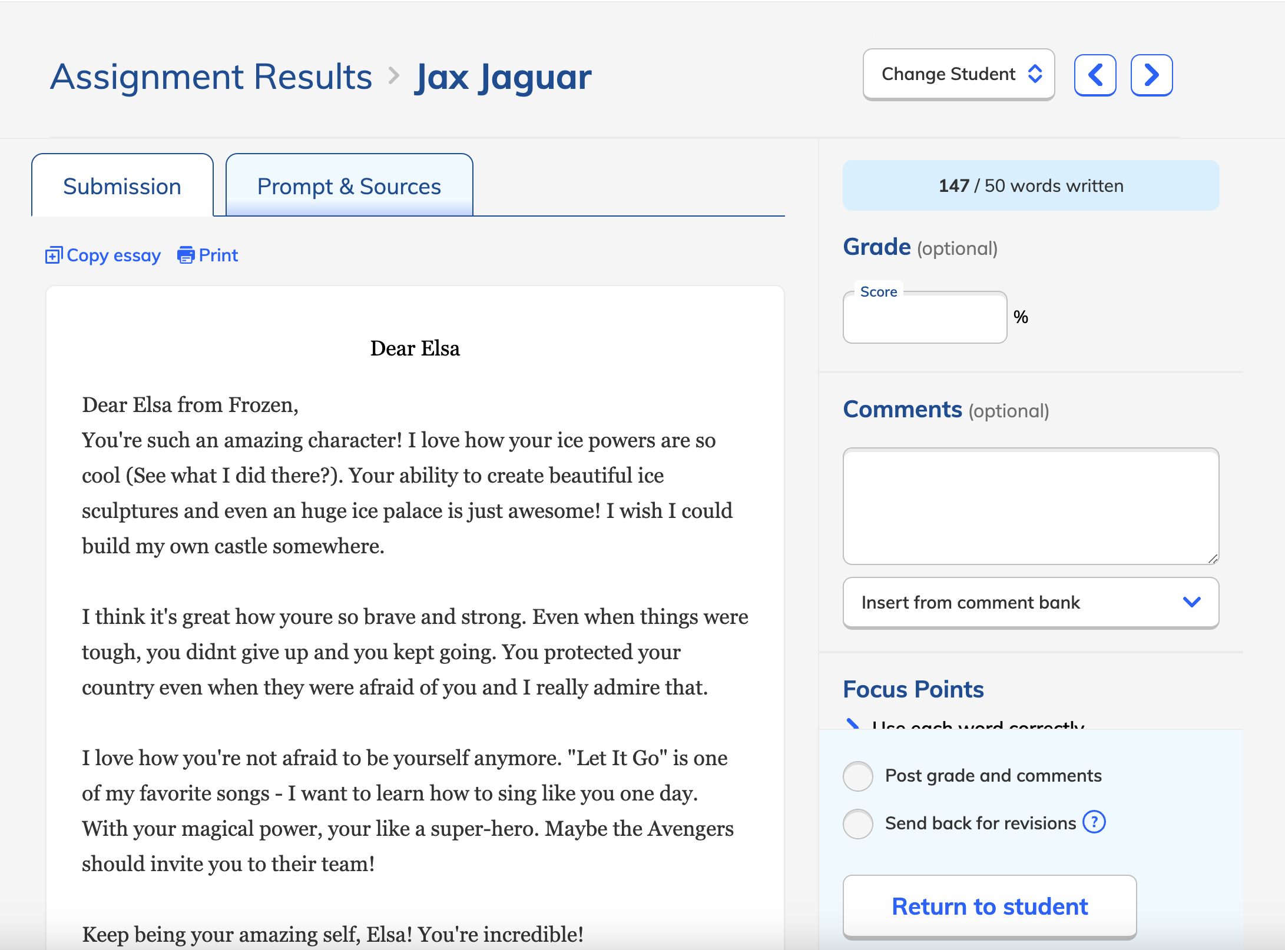Click the Jax Jaguar student name heading
This screenshot has height=950, width=1285.
point(503,77)
